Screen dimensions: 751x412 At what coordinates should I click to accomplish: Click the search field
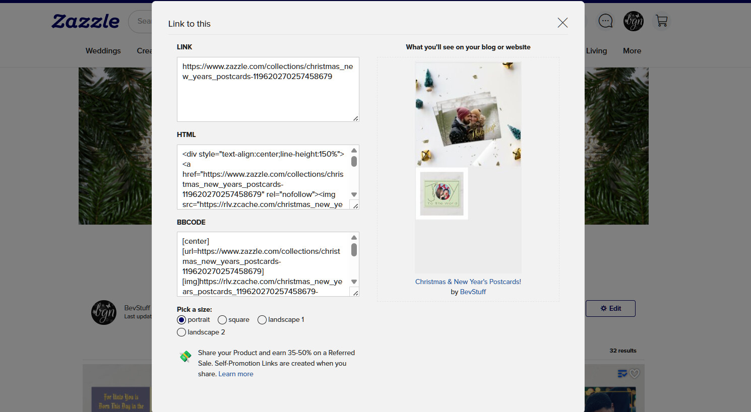[141, 21]
